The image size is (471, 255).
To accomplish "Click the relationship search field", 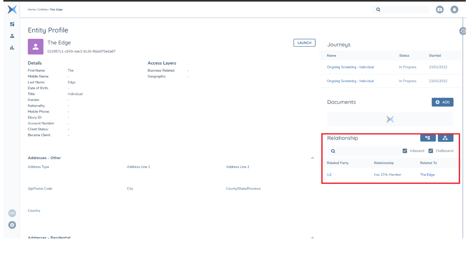I will coord(365,151).
